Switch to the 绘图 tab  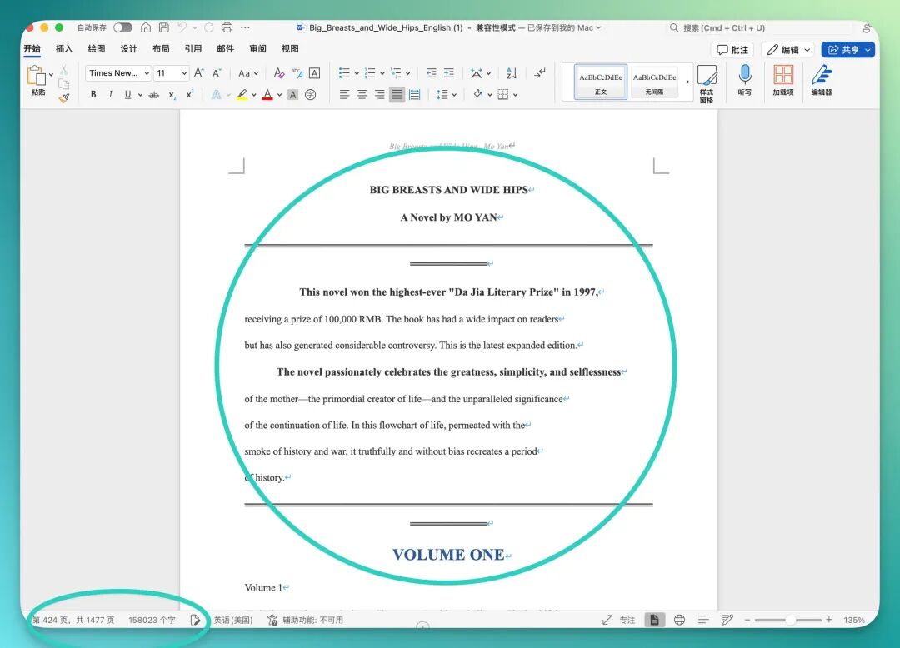[x=97, y=49]
